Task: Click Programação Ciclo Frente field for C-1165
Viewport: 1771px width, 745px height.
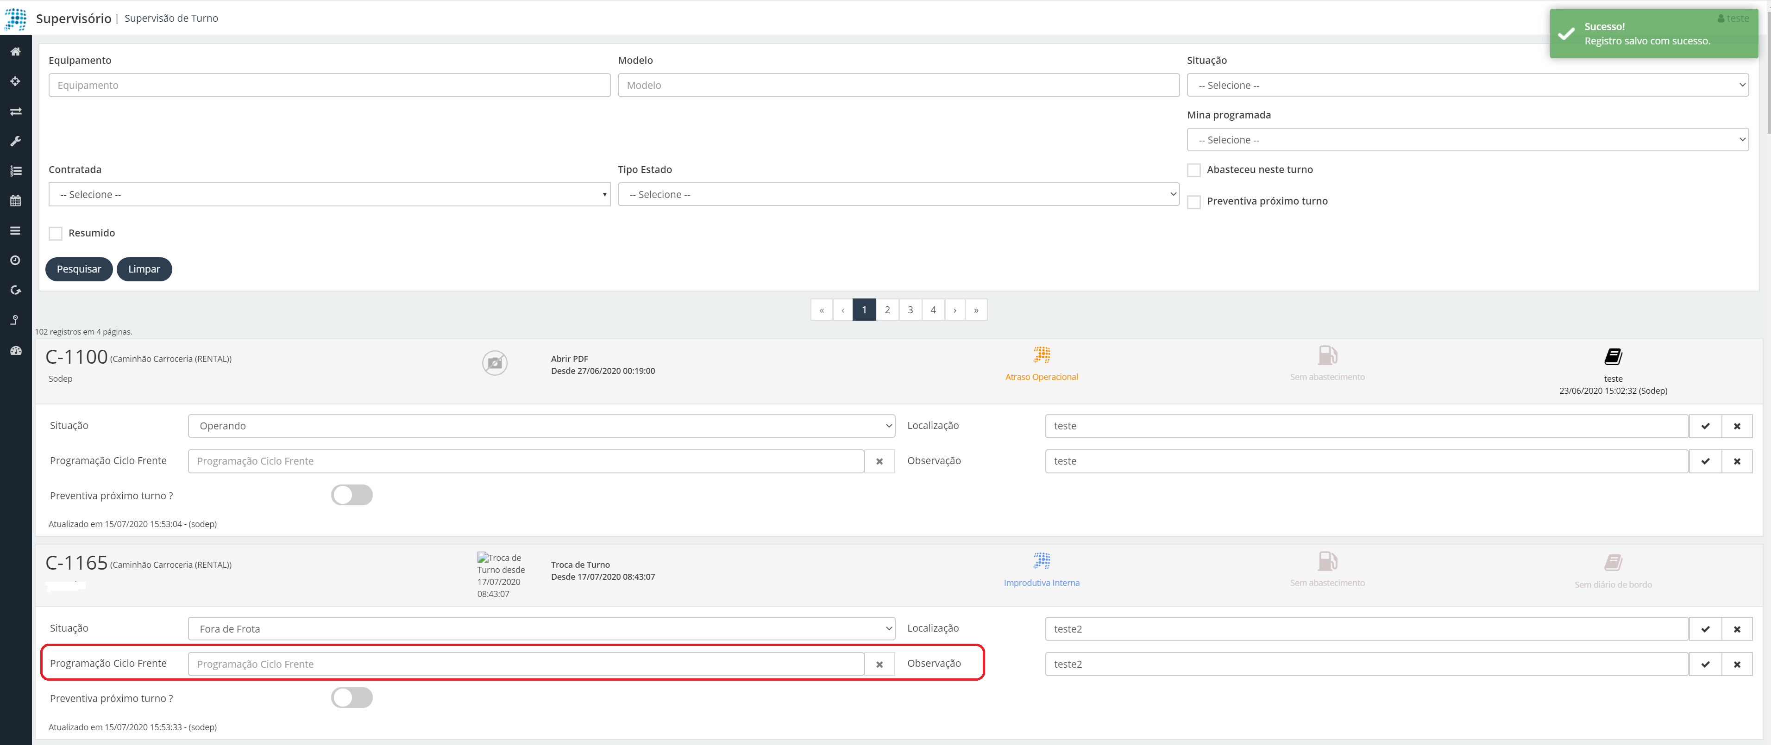Action: tap(526, 664)
